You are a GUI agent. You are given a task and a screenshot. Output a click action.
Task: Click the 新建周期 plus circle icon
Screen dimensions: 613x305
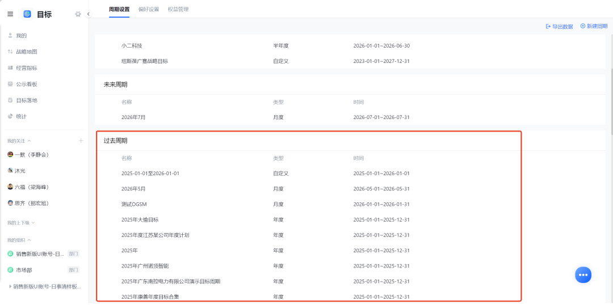583,26
